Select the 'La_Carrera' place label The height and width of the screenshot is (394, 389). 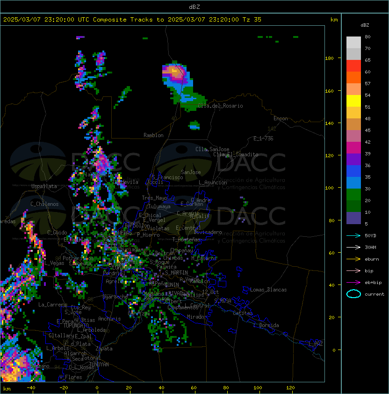click(52, 305)
